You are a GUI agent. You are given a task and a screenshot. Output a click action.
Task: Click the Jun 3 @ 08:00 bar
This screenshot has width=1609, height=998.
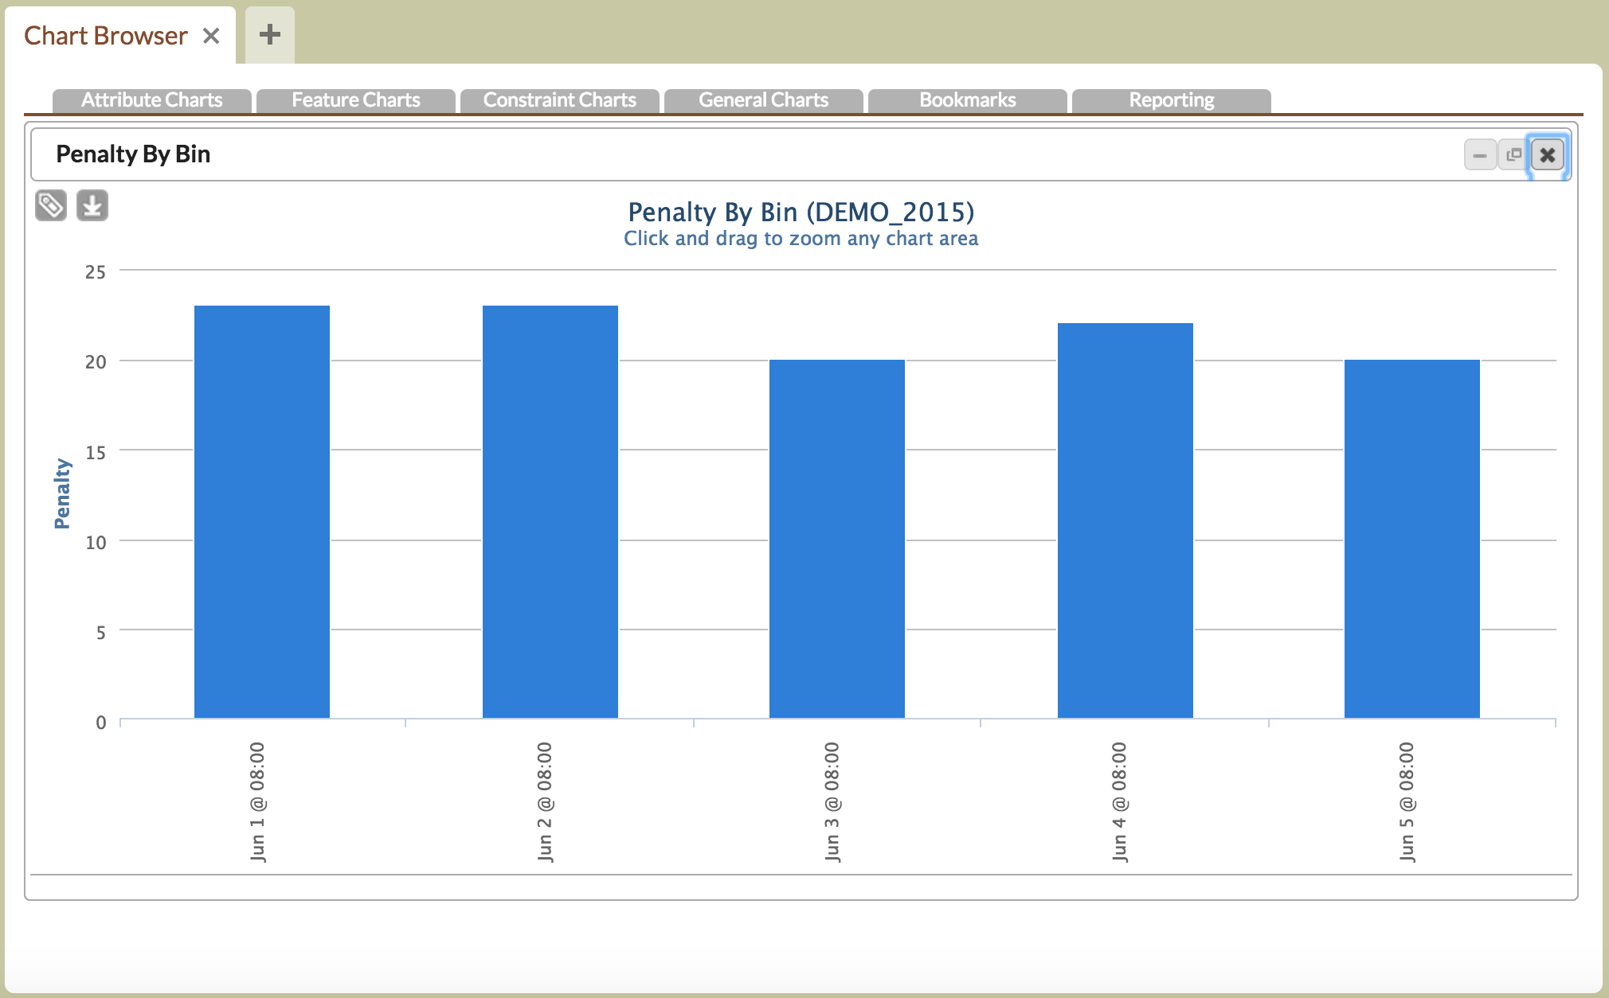coord(837,539)
